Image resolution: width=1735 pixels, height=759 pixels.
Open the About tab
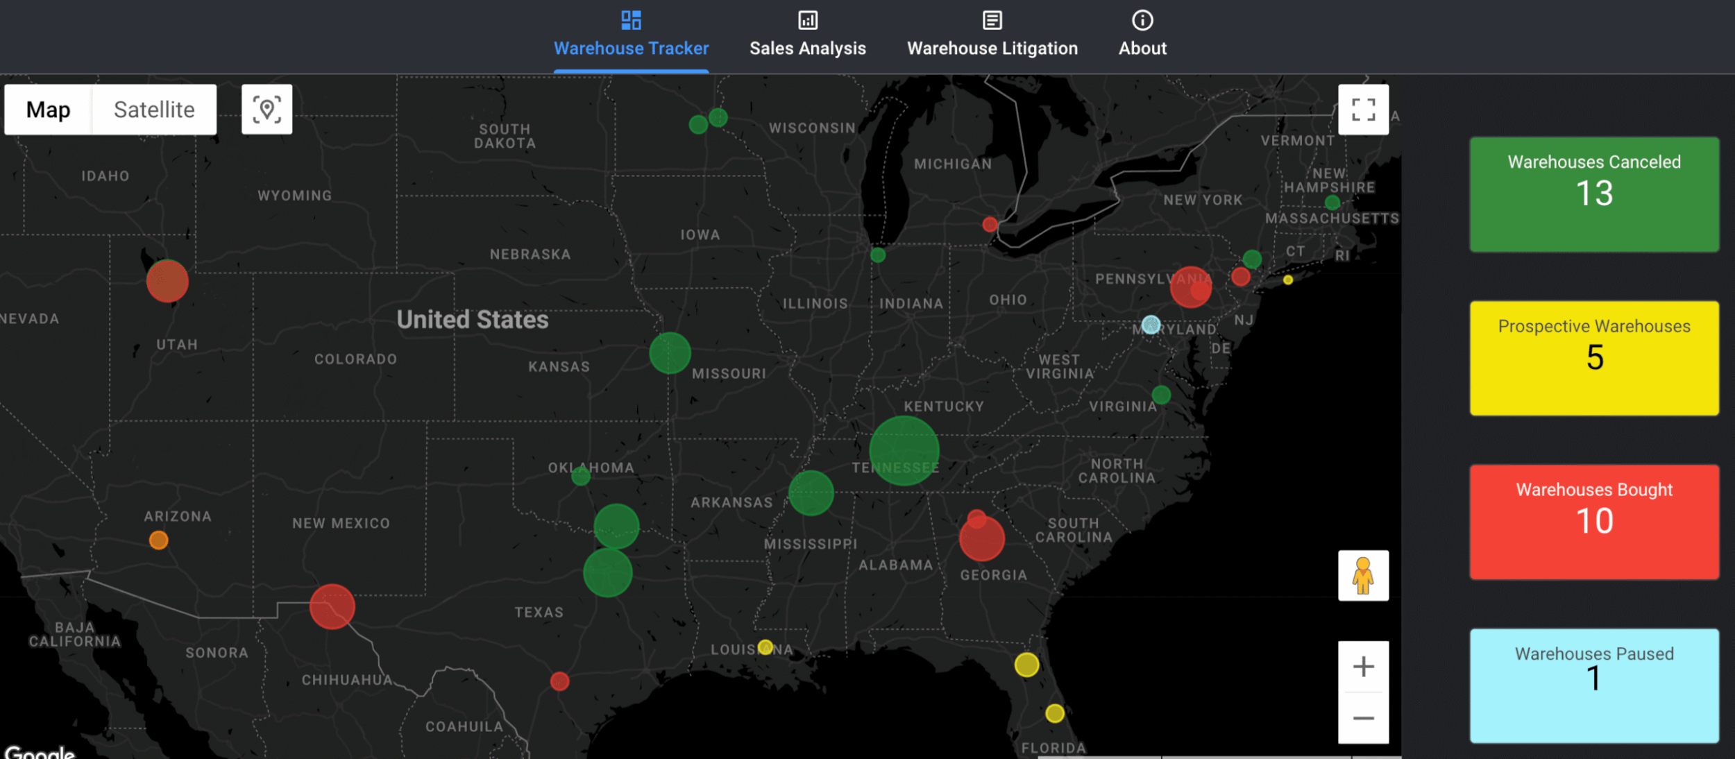pos(1142,35)
